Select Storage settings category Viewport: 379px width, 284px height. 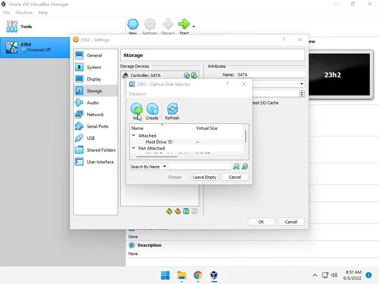tap(95, 91)
